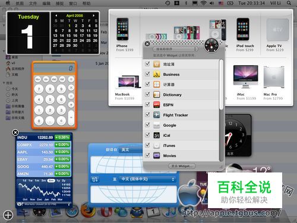Open the 帮助 menu in the menu bar
Image resolution: width=297 pixels, height=223 pixels.
[x=86, y=3]
